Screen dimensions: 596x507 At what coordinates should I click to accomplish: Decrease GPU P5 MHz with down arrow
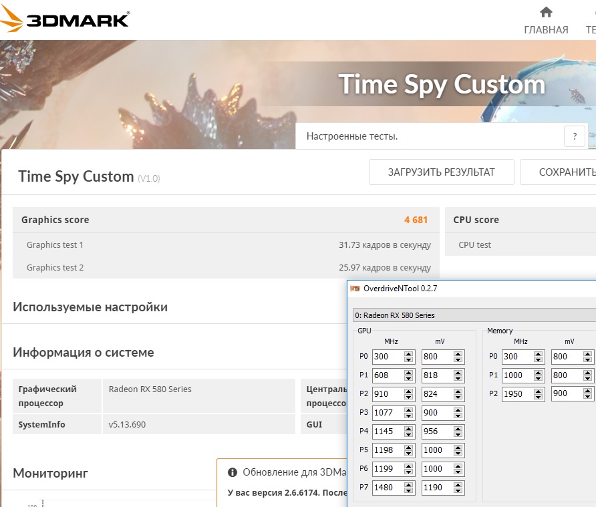pos(409,453)
